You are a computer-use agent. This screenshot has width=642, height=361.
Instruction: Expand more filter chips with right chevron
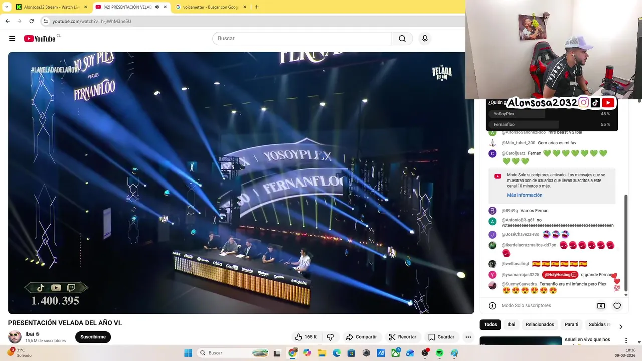point(620,327)
